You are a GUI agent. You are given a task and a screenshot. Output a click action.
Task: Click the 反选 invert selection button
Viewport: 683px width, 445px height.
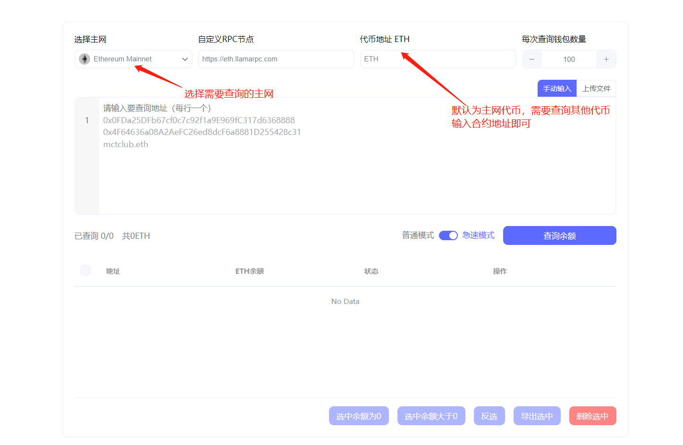coord(489,416)
